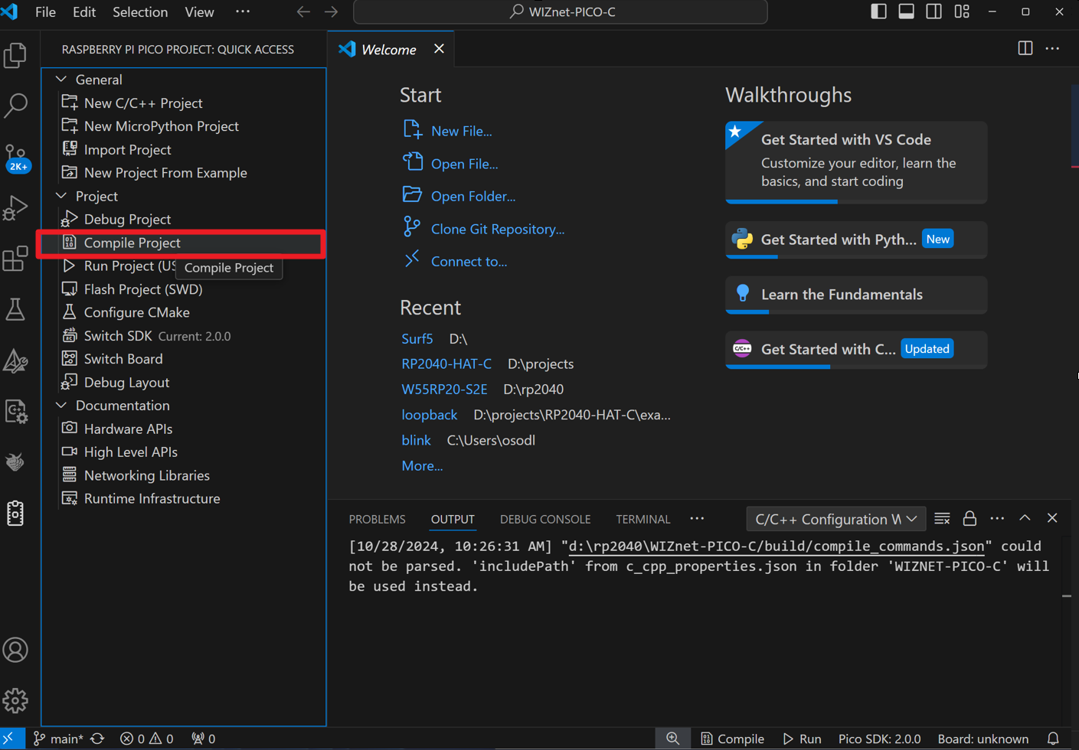Collapse the Documentation section

coord(61,406)
